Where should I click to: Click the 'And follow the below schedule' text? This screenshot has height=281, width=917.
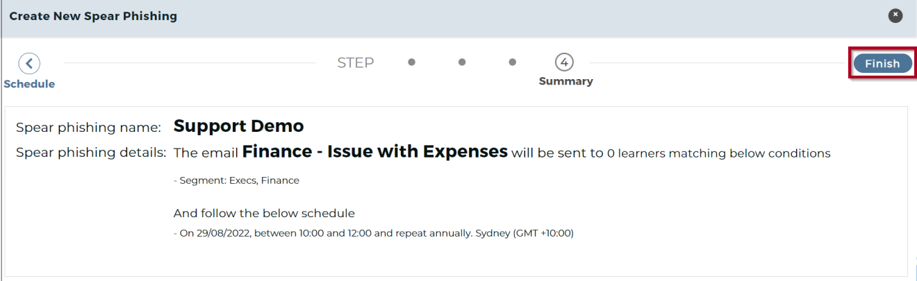(264, 213)
